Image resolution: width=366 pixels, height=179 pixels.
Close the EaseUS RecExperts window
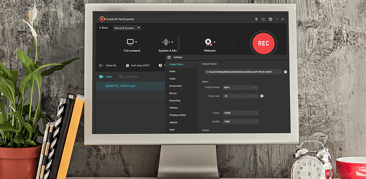[283, 19]
